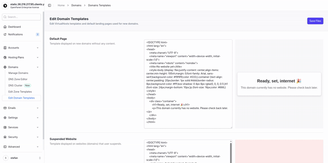Screen dimensions: 328x163
Task: Click OpenPanel Enterprise license text
Action: [x=25, y=7]
